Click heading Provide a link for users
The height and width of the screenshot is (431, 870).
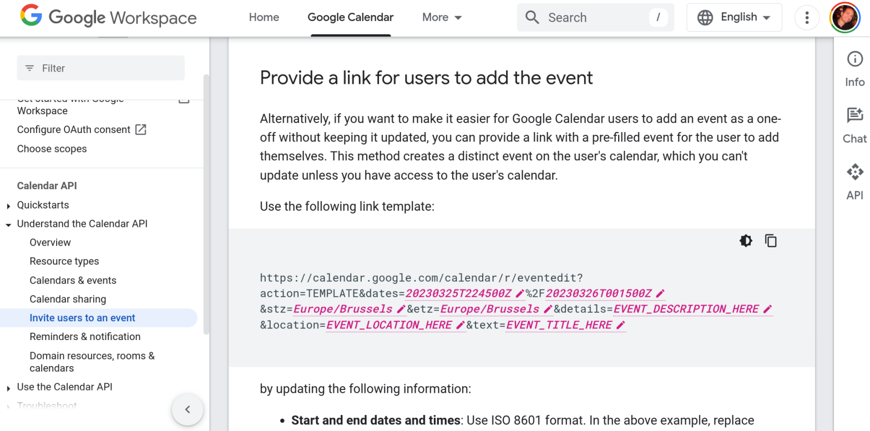click(x=427, y=78)
